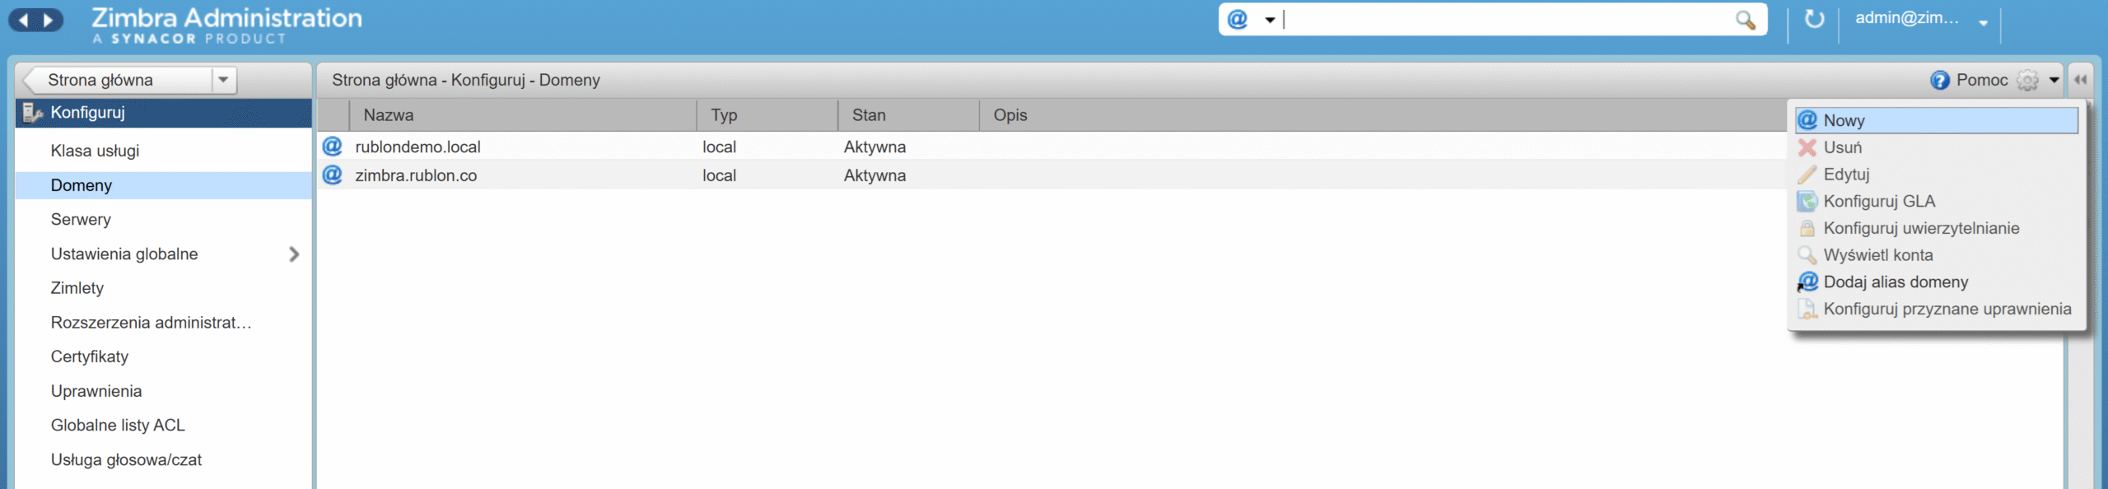Click the magnifying glass search icon

click(x=1744, y=20)
